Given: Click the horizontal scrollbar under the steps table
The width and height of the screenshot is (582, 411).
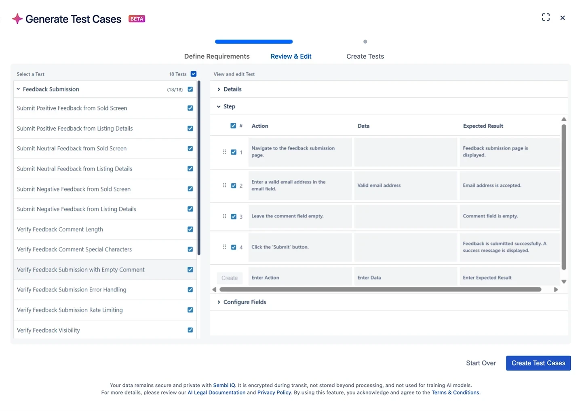Looking at the screenshot, I should coord(380,289).
